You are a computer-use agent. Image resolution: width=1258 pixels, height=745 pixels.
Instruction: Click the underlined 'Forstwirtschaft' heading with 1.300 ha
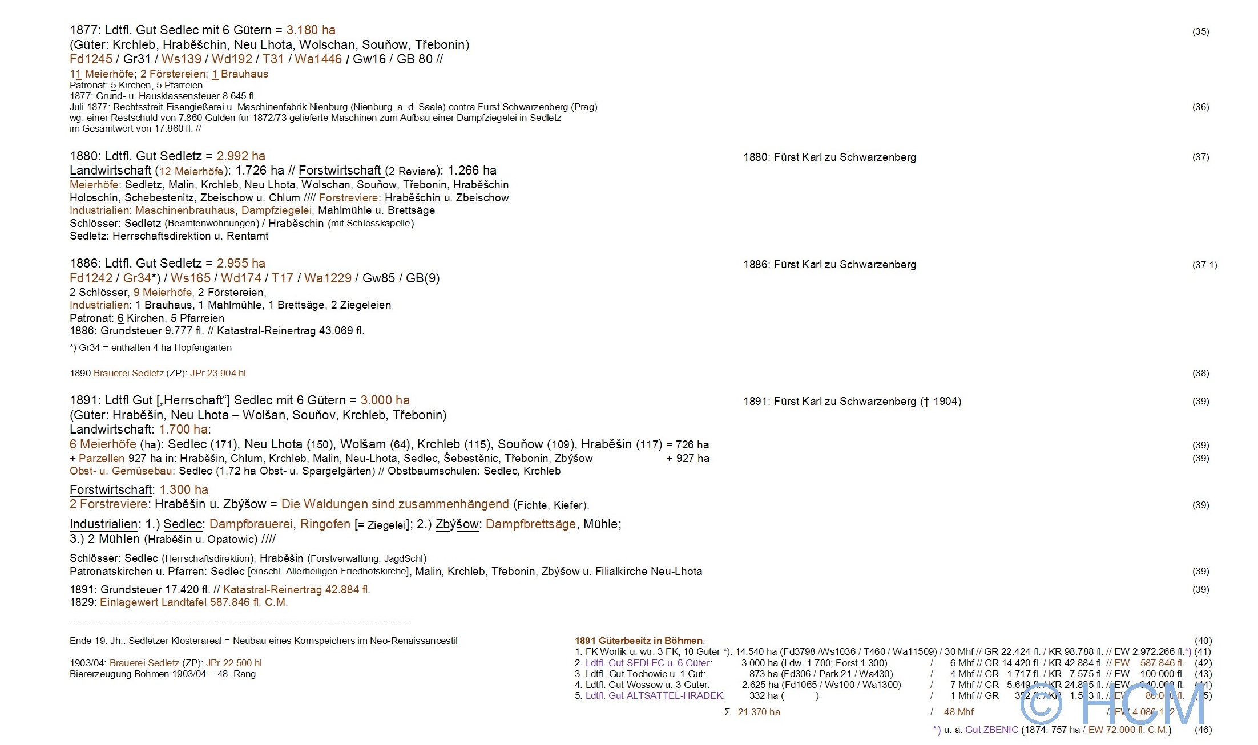coord(111,489)
